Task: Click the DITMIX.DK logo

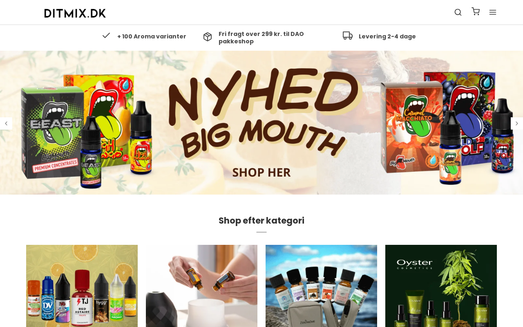Action: tap(75, 13)
